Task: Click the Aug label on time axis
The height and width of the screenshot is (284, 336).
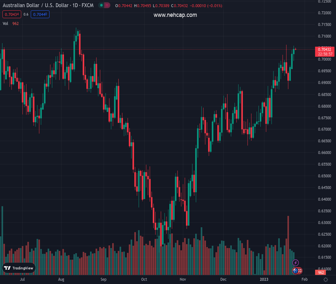Action: pyautogui.click(x=61, y=280)
